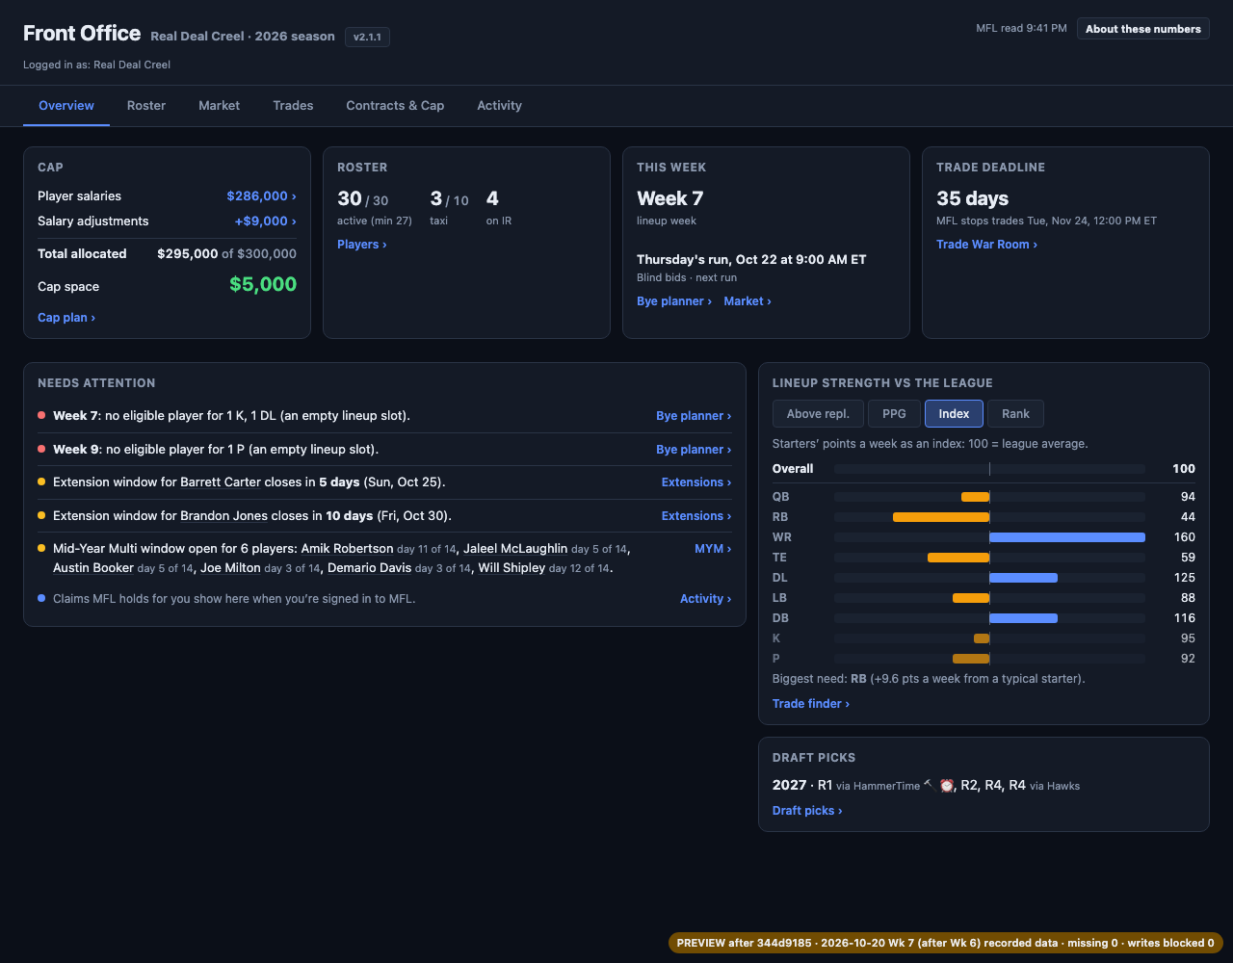Open the Trade finder link
This screenshot has height=963, width=1233.
[x=811, y=704]
